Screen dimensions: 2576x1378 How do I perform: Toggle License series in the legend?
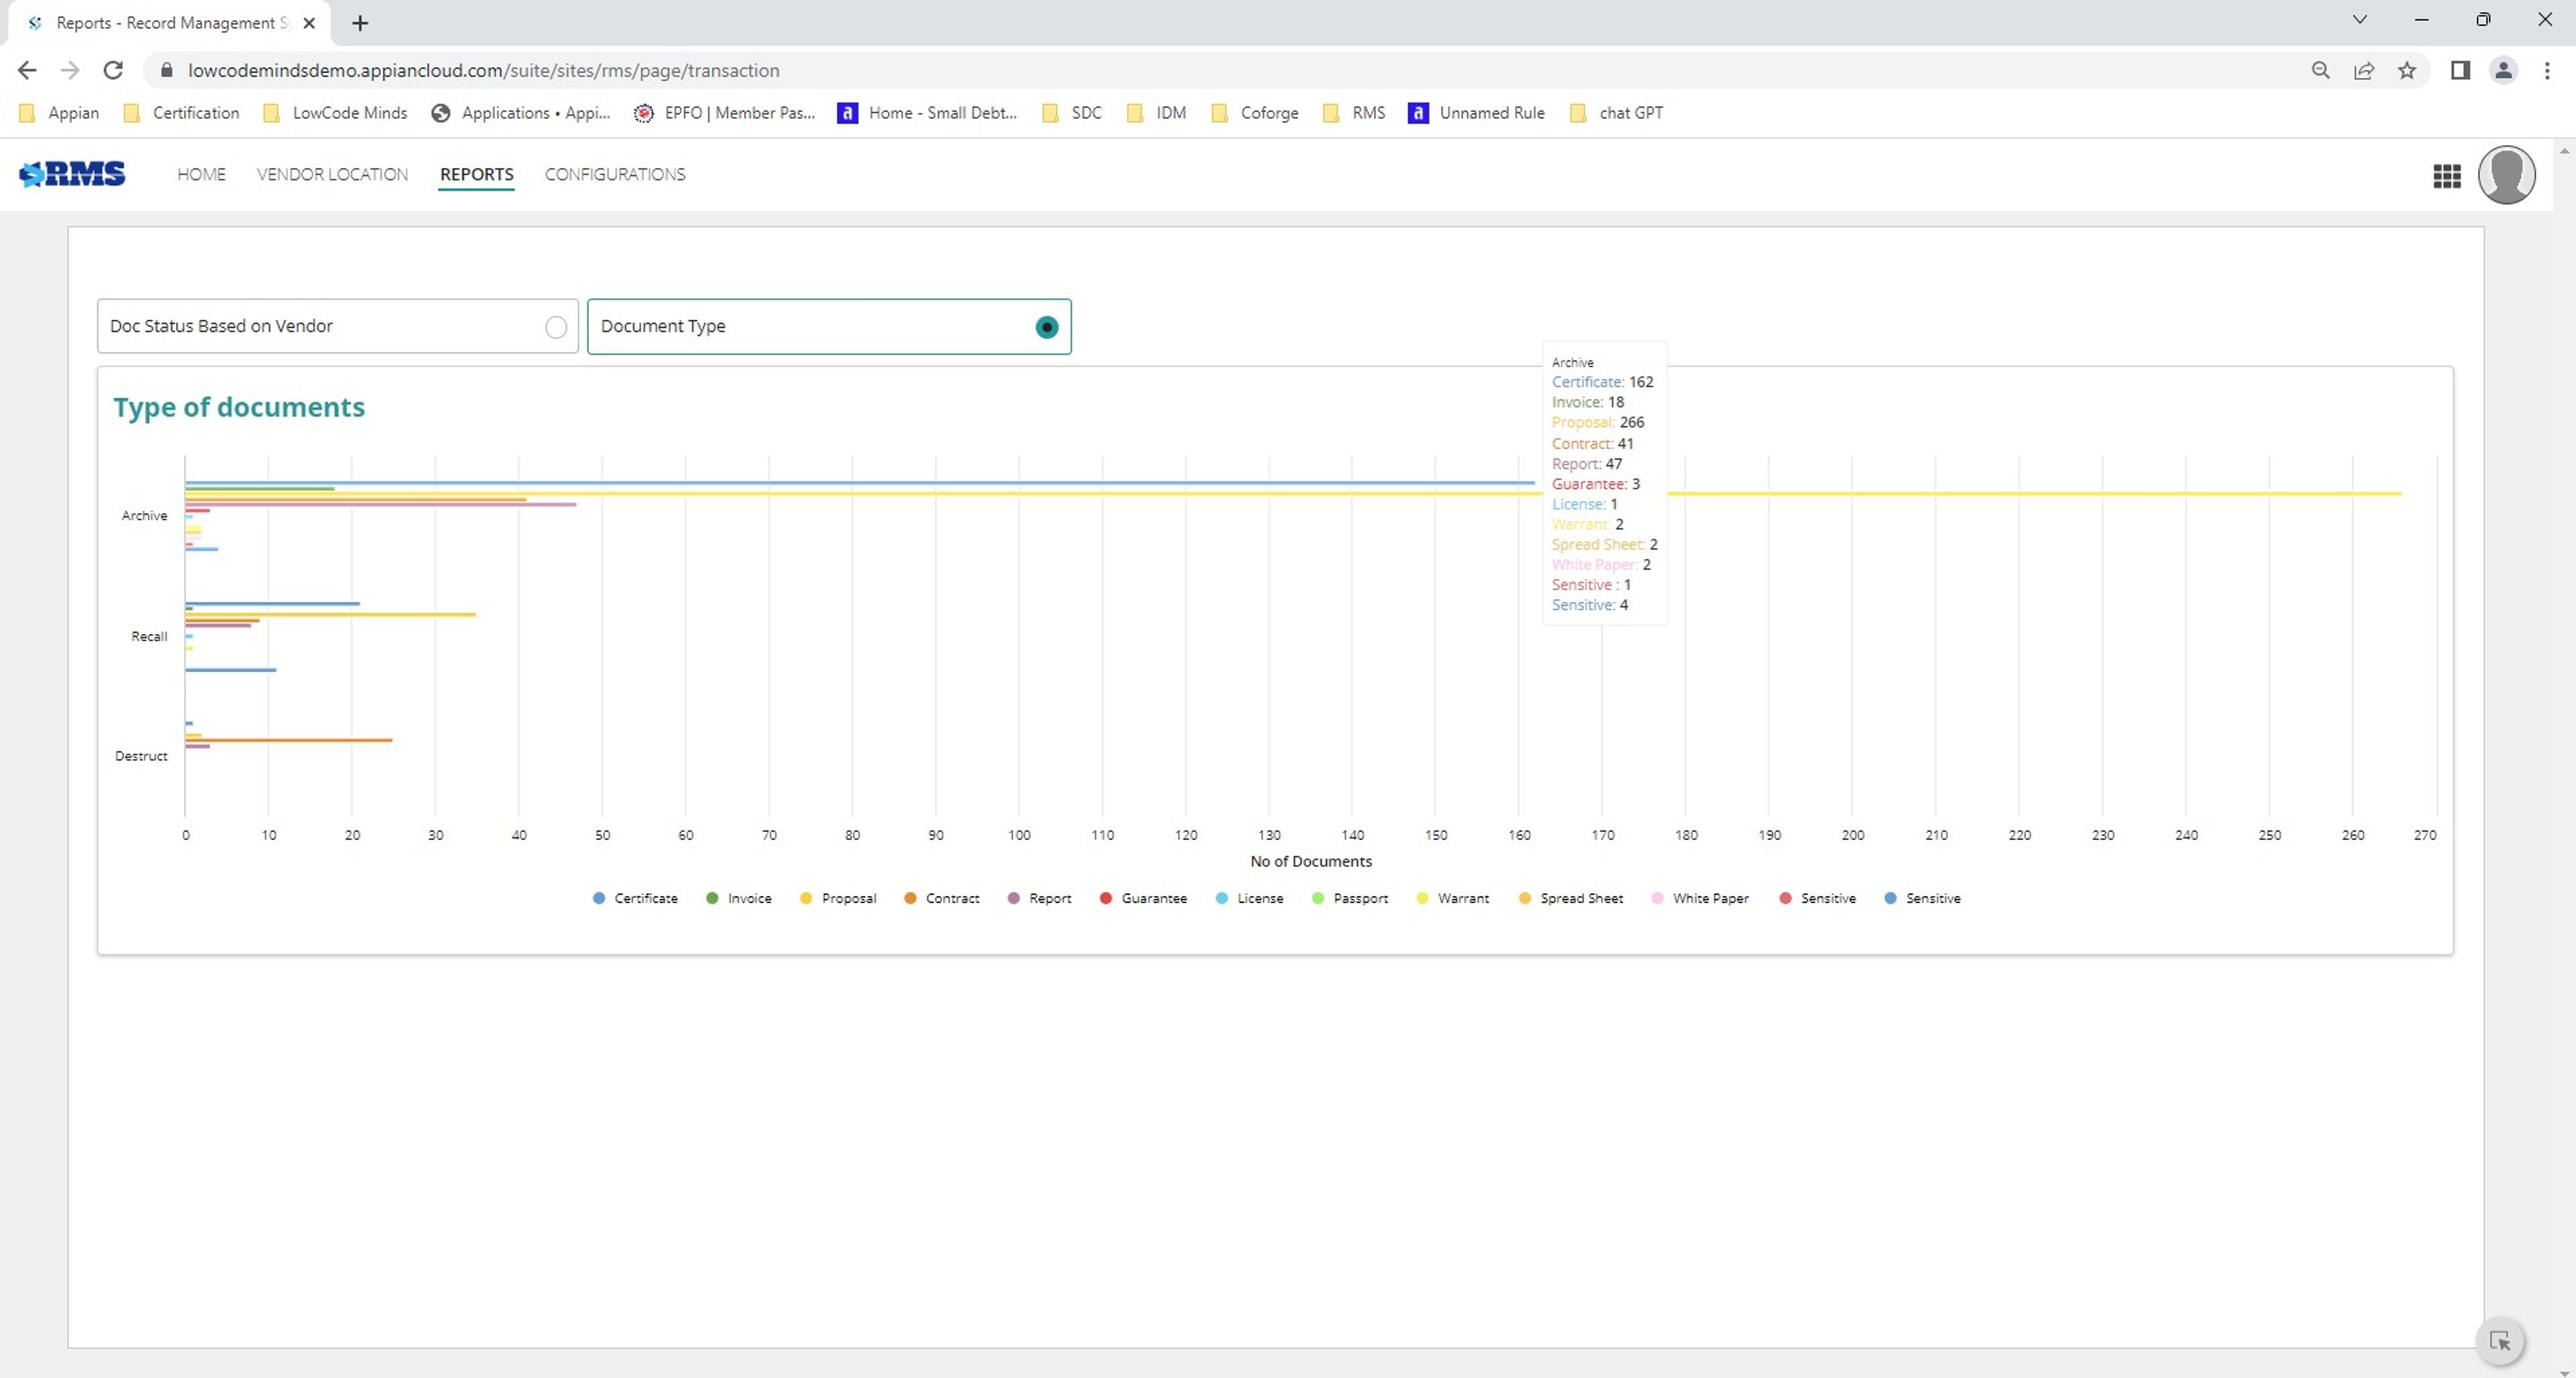(x=1250, y=898)
